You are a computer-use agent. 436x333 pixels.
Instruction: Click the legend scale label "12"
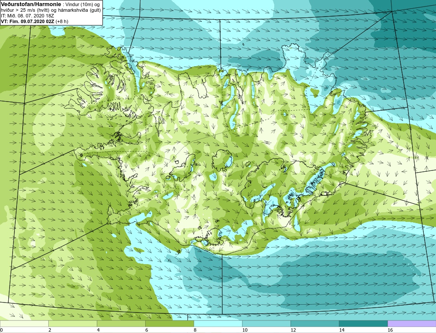tap(293, 330)
